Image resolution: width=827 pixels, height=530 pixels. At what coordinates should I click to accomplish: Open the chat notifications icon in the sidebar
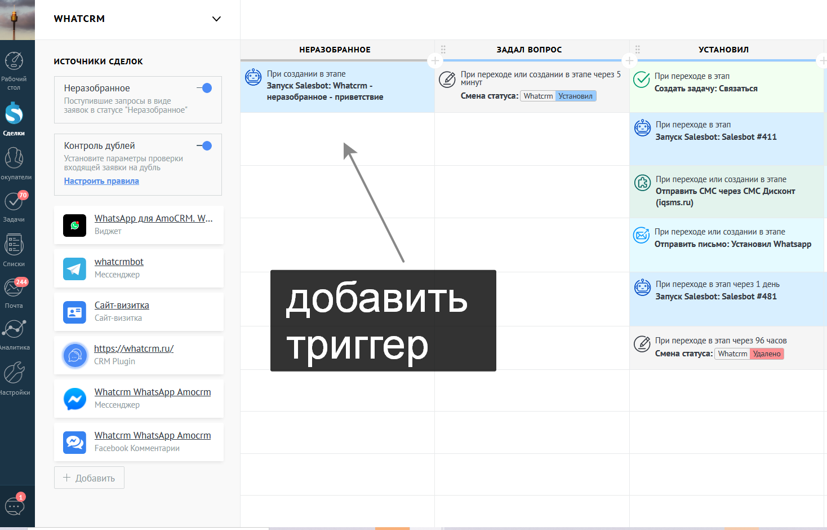[x=15, y=506]
